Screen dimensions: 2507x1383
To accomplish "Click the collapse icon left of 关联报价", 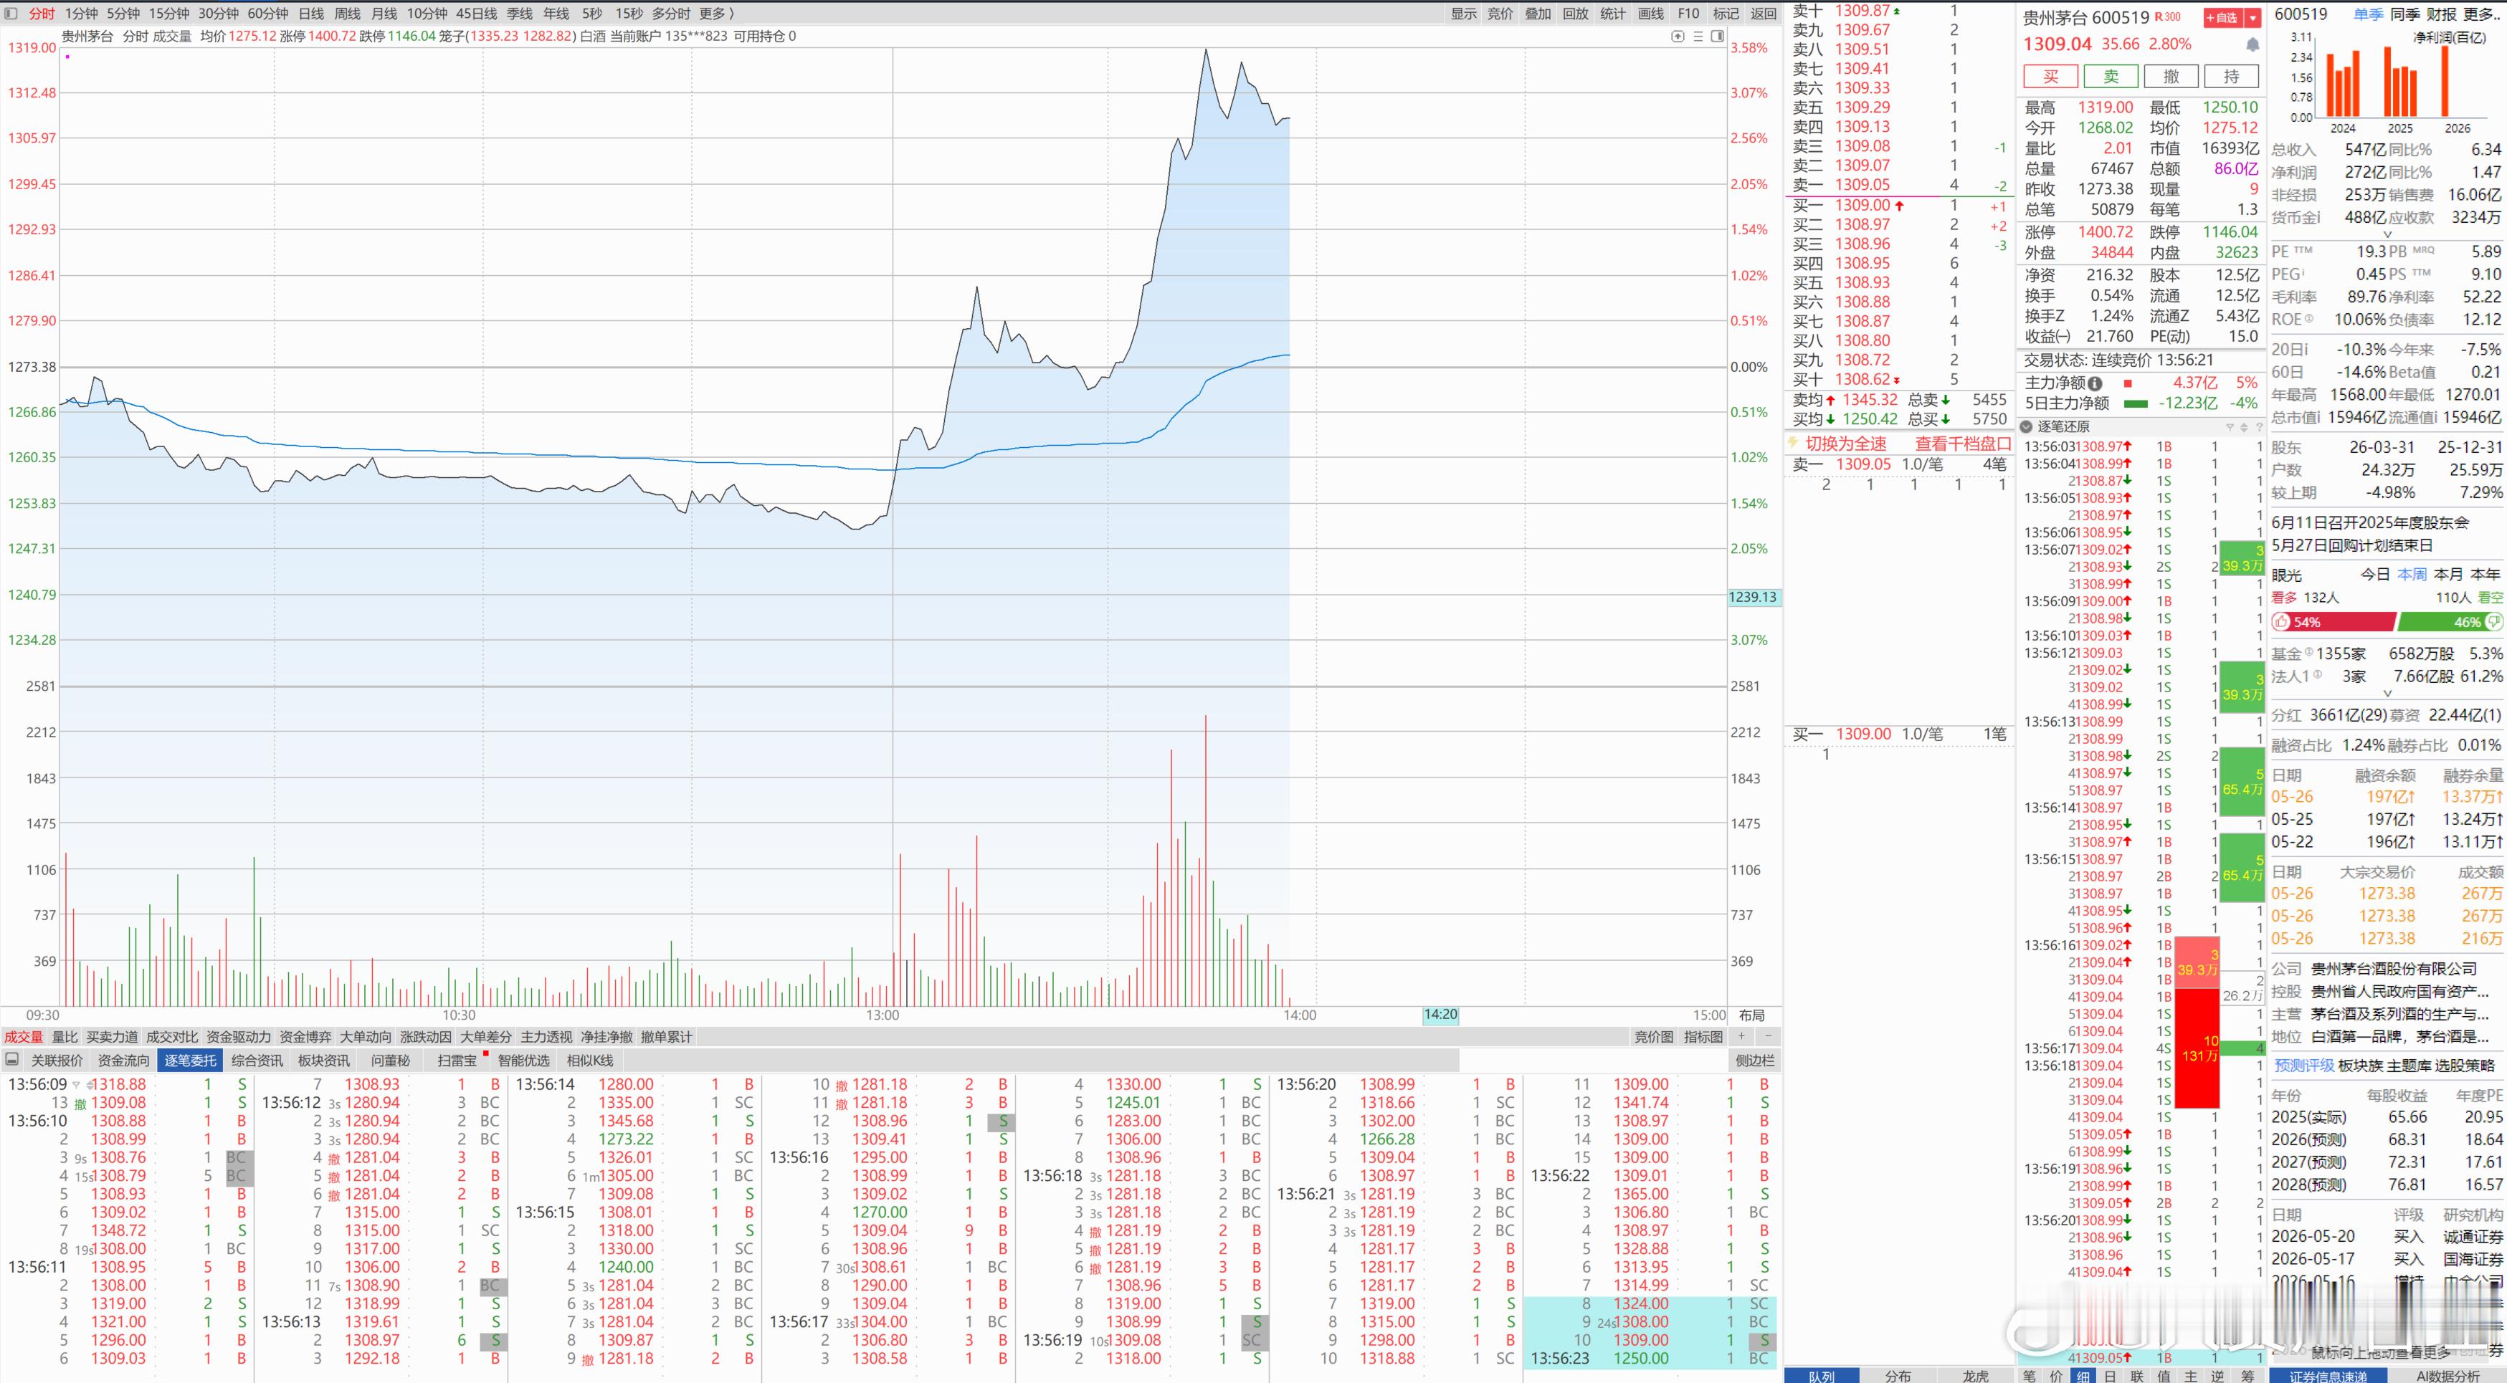I will (13, 1060).
